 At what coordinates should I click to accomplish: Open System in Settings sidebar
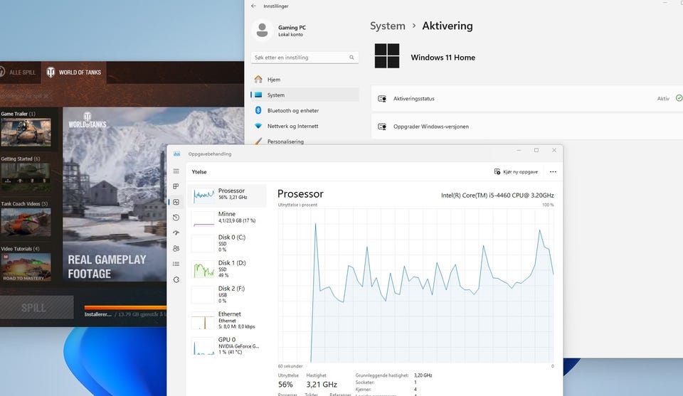coord(305,95)
